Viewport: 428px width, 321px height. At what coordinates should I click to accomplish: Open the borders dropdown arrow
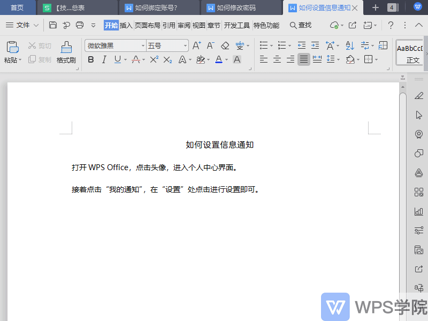pyautogui.click(x=376, y=59)
